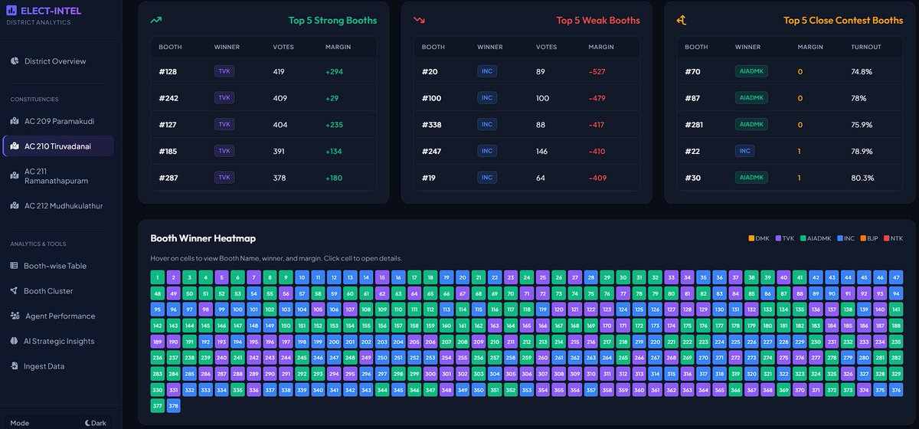Click the AI Strategic Insights icon
This screenshot has width=919, height=429.
[15, 341]
